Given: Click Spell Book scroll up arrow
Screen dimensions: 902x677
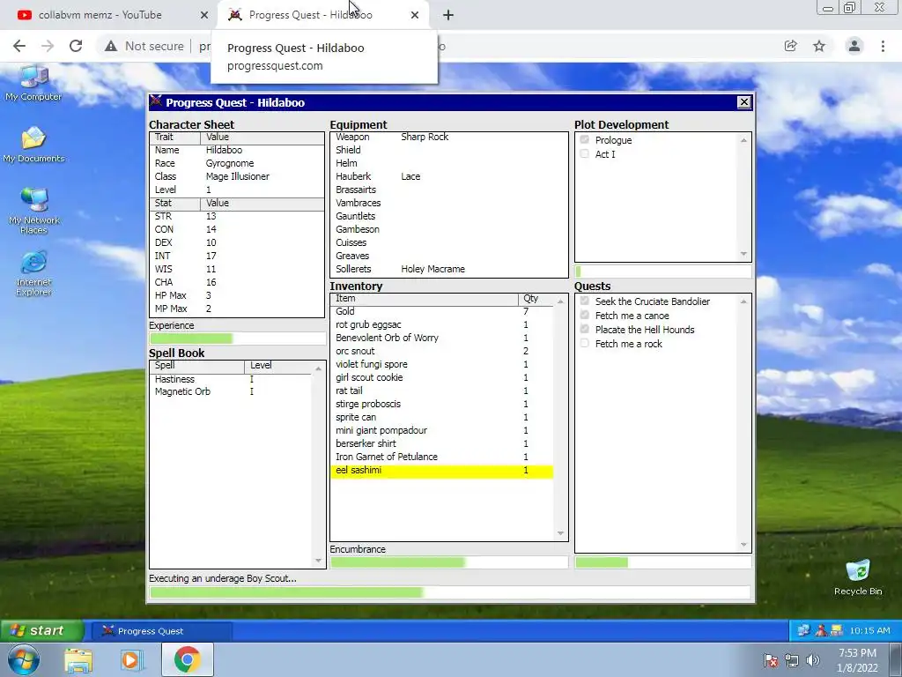Looking at the screenshot, I should click(318, 368).
